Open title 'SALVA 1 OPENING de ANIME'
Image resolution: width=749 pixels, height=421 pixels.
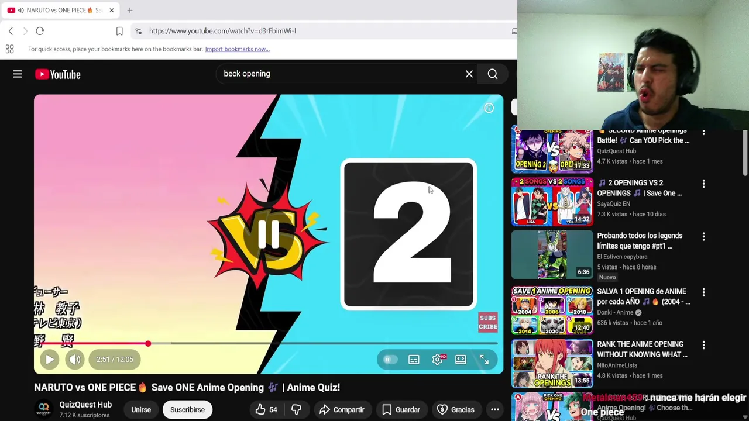pyautogui.click(x=644, y=296)
